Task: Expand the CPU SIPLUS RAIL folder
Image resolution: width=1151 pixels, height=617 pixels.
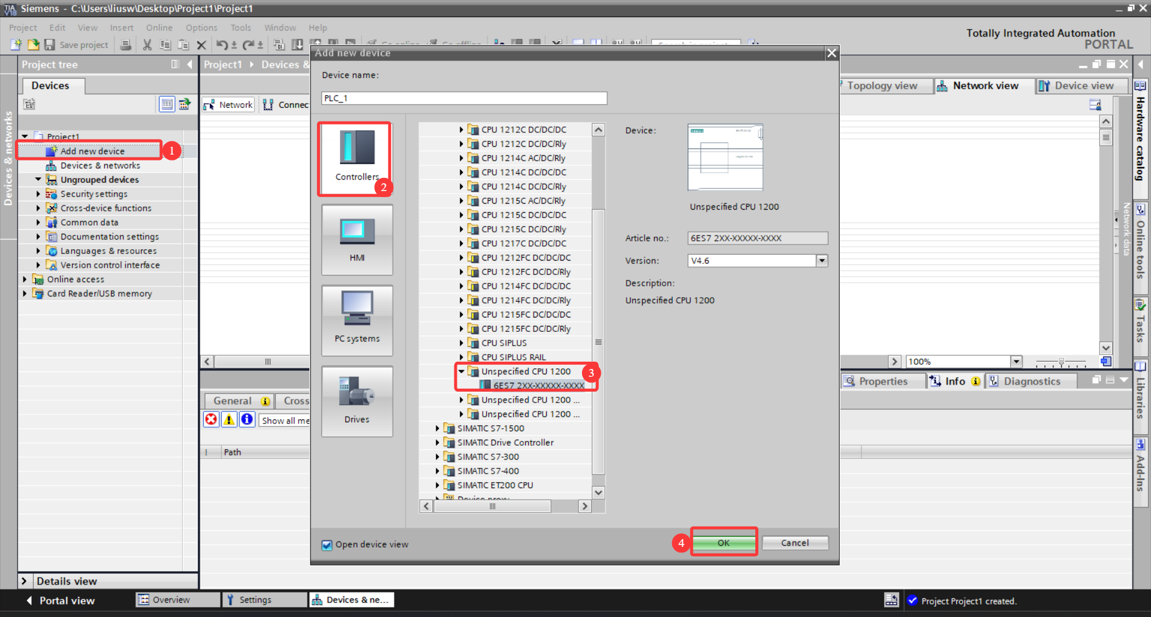Action: click(461, 357)
